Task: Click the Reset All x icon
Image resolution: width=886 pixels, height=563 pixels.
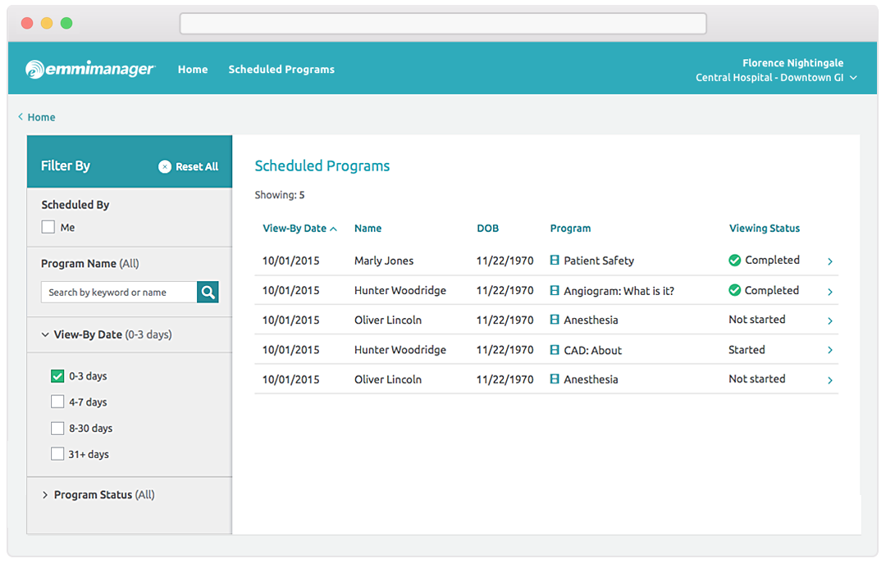Action: (165, 166)
